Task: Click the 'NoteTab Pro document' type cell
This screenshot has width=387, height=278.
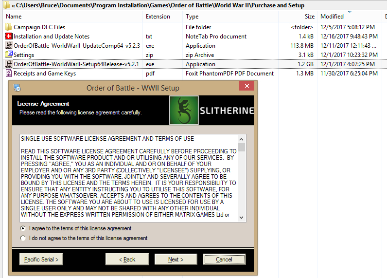Action: pyautogui.click(x=216, y=37)
